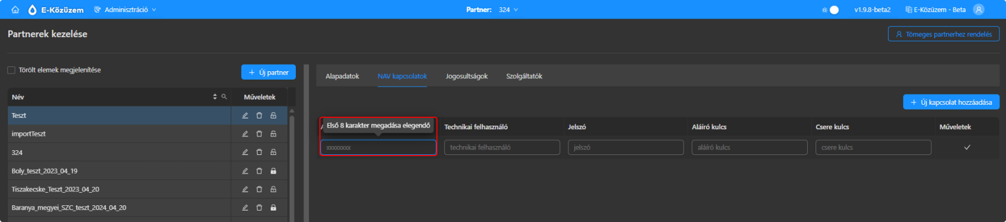Screen dimensions: 1006x222
Task: Select the Tiszakecske_Teszt_2023_04_20 row
Action: point(147,189)
